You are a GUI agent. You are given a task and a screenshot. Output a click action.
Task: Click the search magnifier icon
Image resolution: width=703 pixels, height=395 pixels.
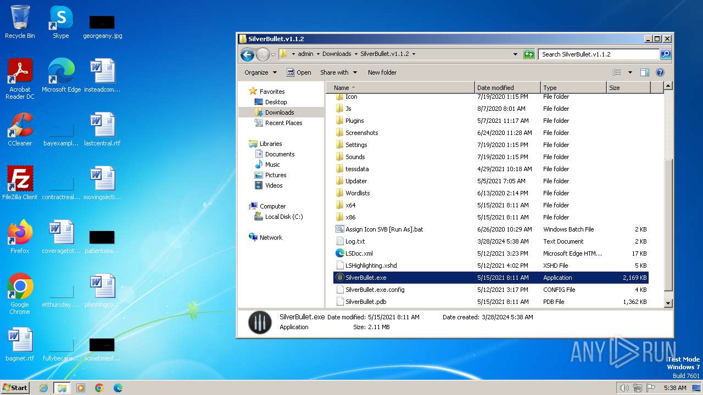(666, 54)
